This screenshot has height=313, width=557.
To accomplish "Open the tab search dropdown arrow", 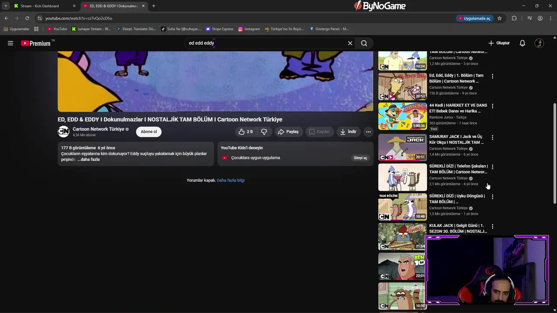I will pos(6,6).
